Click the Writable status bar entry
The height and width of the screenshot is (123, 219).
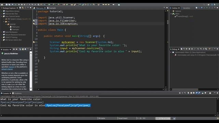(x=102, y=119)
